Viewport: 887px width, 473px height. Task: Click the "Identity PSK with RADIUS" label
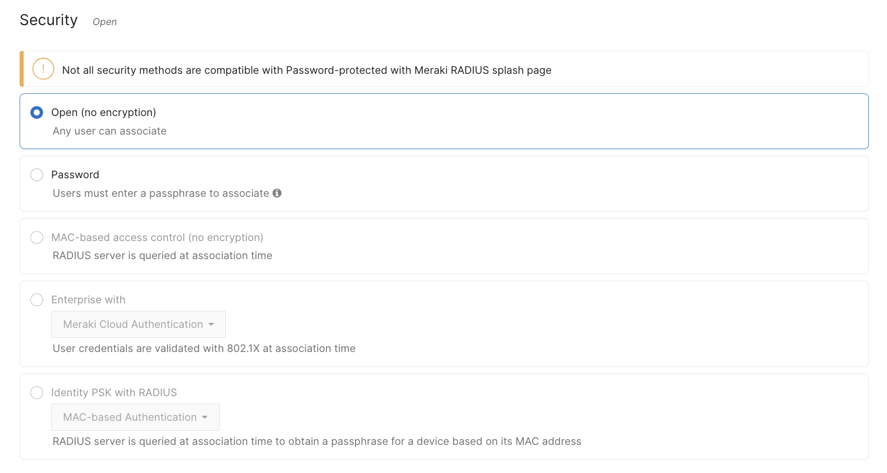tap(114, 393)
